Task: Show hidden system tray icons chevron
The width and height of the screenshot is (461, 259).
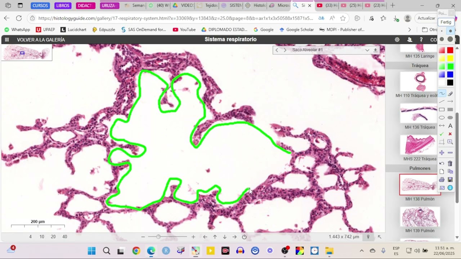Action: (362, 251)
